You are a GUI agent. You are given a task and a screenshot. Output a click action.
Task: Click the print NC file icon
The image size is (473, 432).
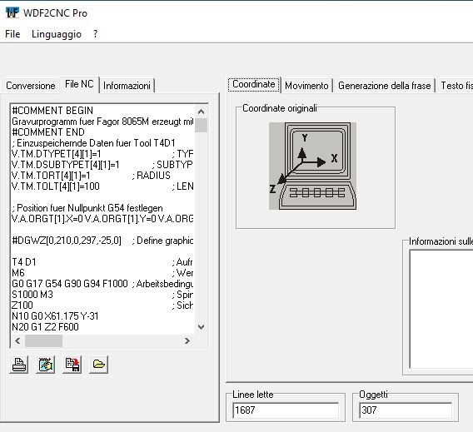click(19, 365)
